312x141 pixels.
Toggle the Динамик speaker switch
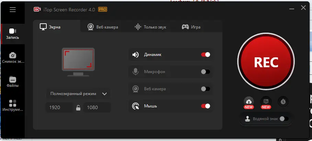206,55
